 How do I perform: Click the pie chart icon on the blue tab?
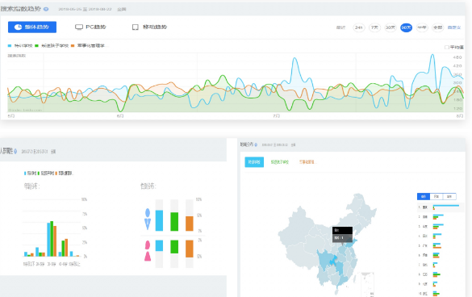click(x=19, y=27)
